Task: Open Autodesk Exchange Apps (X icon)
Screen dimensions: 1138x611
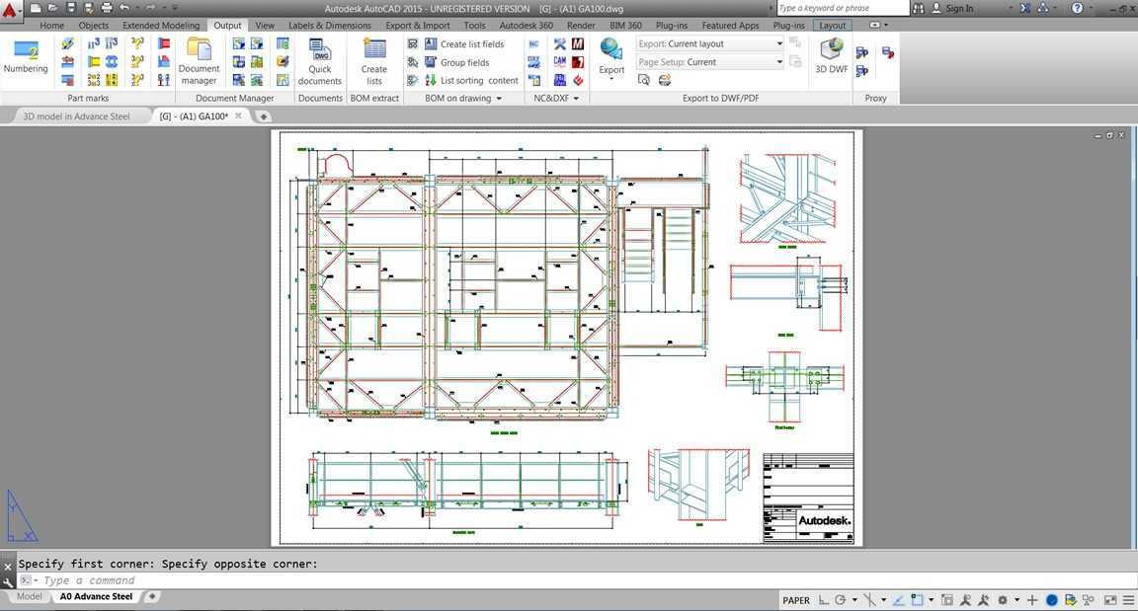Action: [x=1024, y=8]
